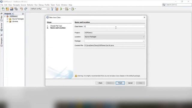192x108 pixels.
Task: Open the Navigate menu
Action: 16,5
